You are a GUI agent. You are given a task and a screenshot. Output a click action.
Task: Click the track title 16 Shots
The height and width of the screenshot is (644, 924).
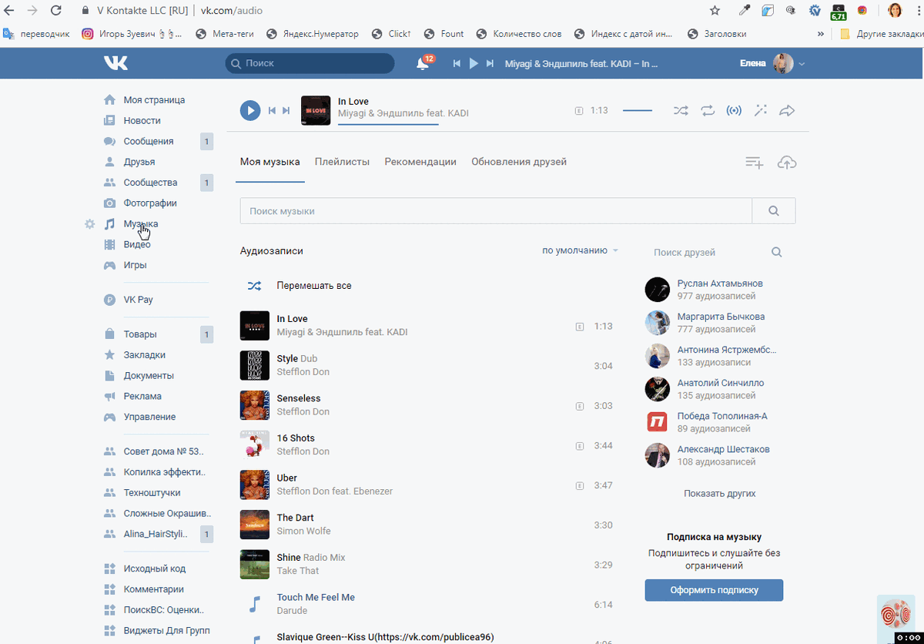coord(296,438)
